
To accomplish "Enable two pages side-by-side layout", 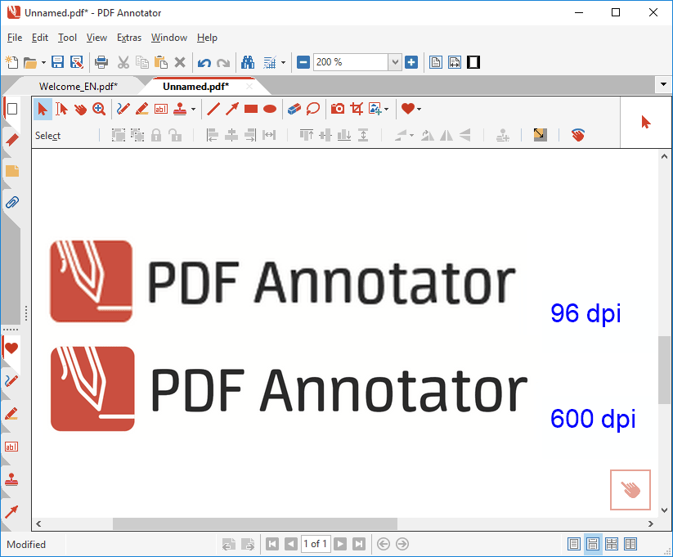I will 612,544.
